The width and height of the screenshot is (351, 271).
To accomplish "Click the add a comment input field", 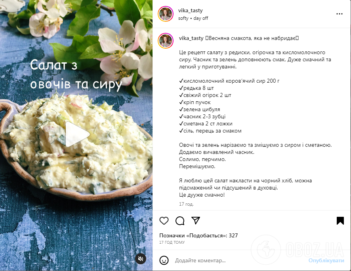I will pyautogui.click(x=240, y=260).
